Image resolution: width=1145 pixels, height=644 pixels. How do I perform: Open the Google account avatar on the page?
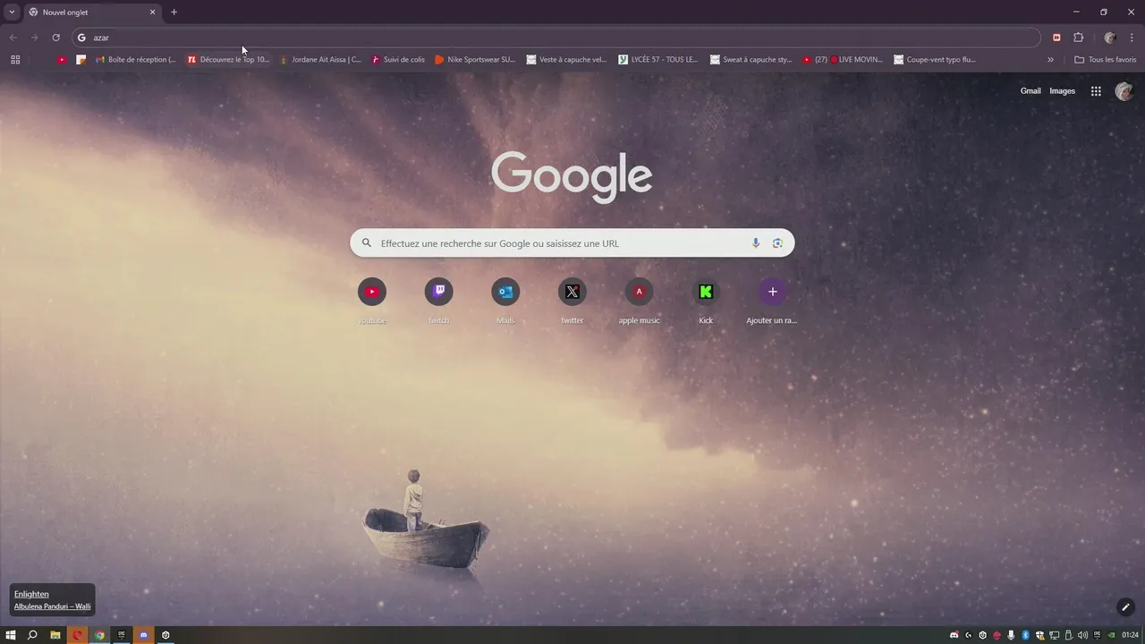pyautogui.click(x=1124, y=91)
